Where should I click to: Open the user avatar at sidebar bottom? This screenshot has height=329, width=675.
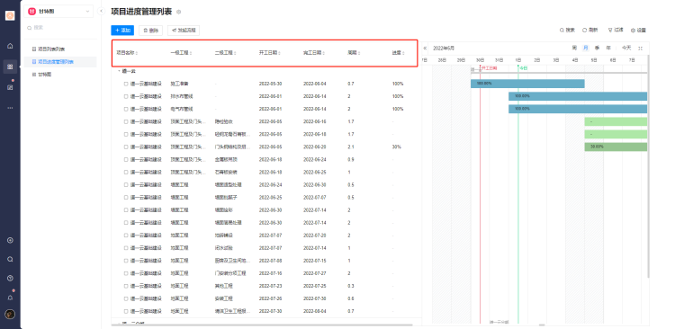pyautogui.click(x=10, y=315)
